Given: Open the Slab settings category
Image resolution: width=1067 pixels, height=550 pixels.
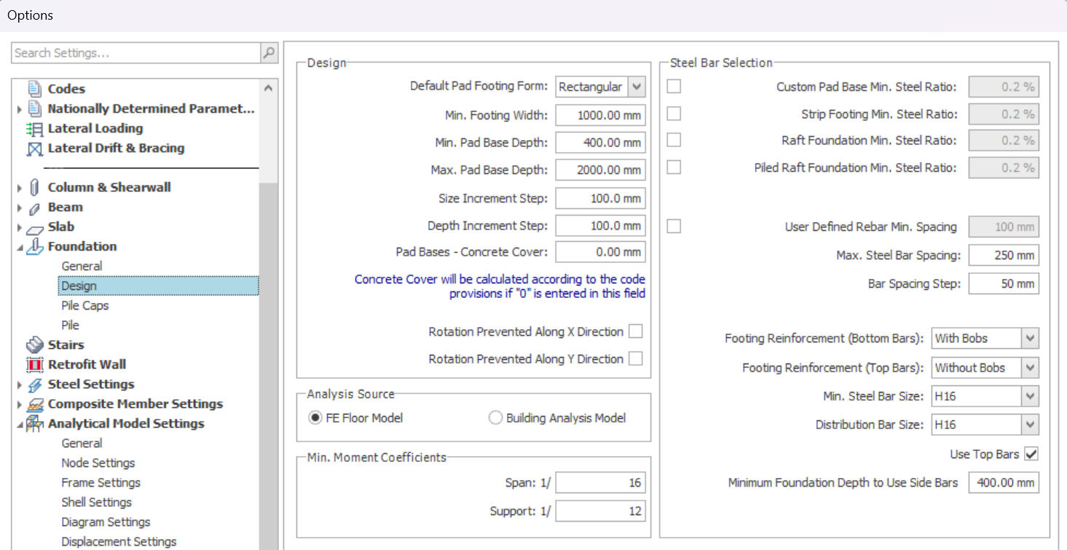Looking at the screenshot, I should pos(60,227).
